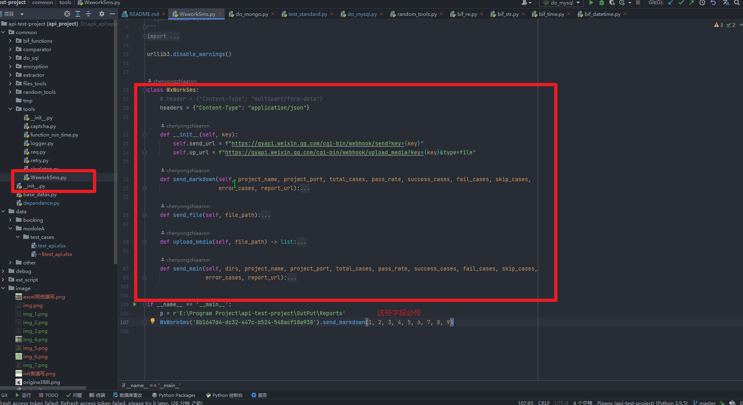This screenshot has width=743, height=405.
Task: Switch to the random_tools.py tab
Action: [x=416, y=14]
